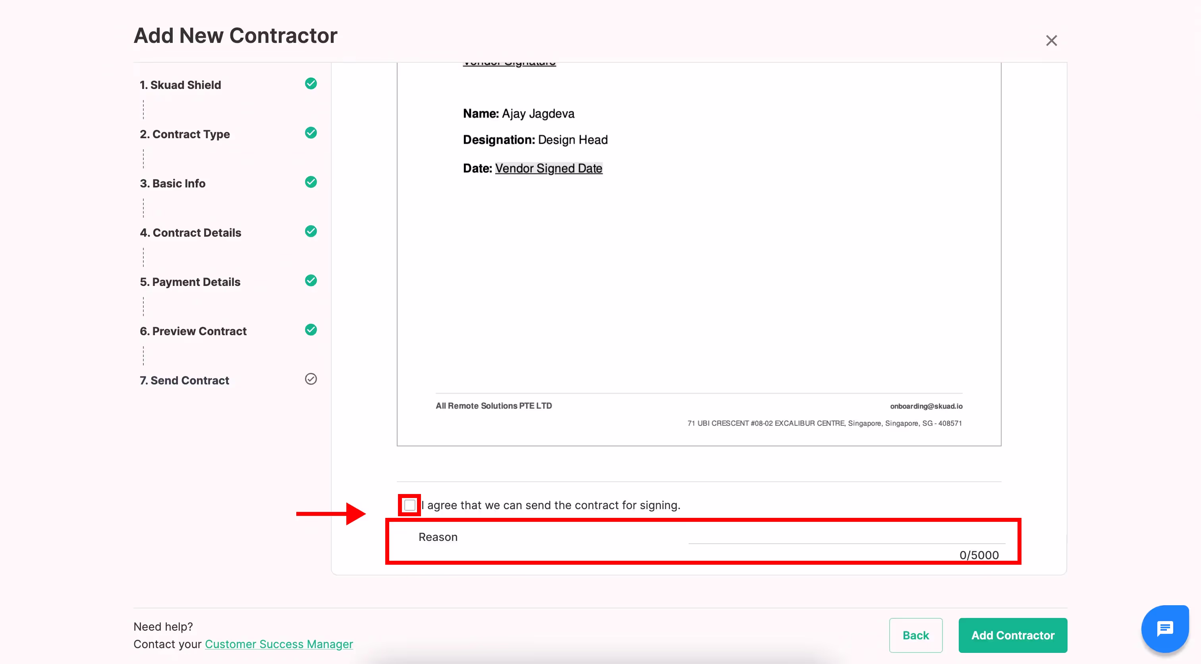Jump to step 4. Contract Details
1201x664 pixels.
(190, 233)
